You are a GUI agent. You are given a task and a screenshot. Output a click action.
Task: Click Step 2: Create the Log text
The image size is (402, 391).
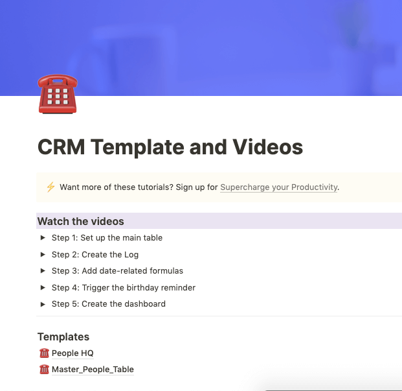coord(95,254)
